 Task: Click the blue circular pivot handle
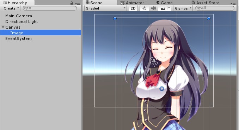click(162, 89)
